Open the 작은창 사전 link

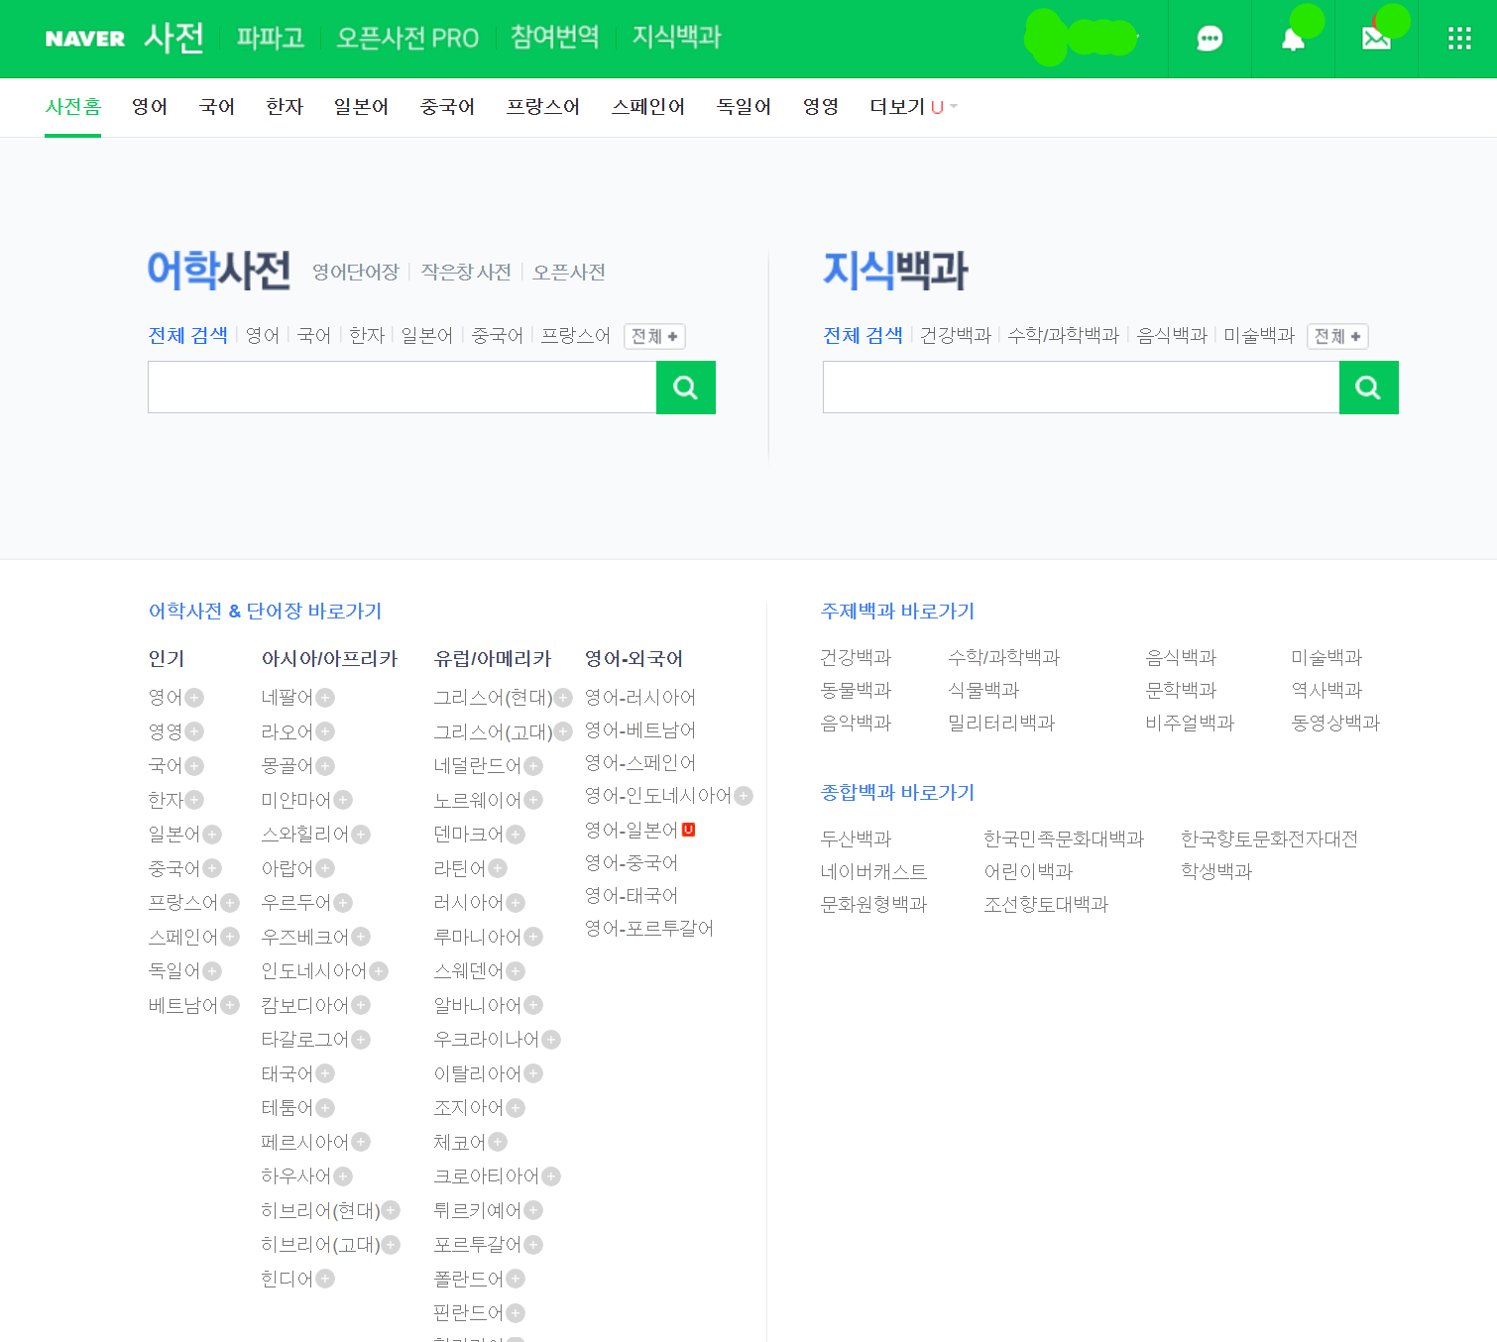coord(466,272)
